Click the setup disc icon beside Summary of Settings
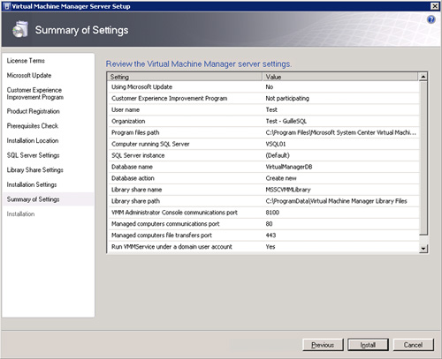Image resolution: width=442 pixels, height=359 pixels. click(20, 29)
